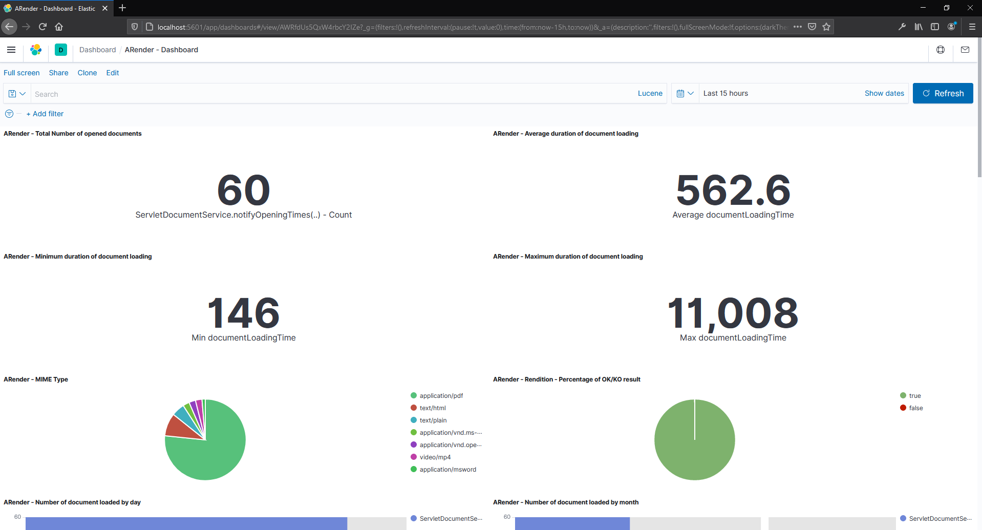Toggle the false legend item

click(915, 408)
